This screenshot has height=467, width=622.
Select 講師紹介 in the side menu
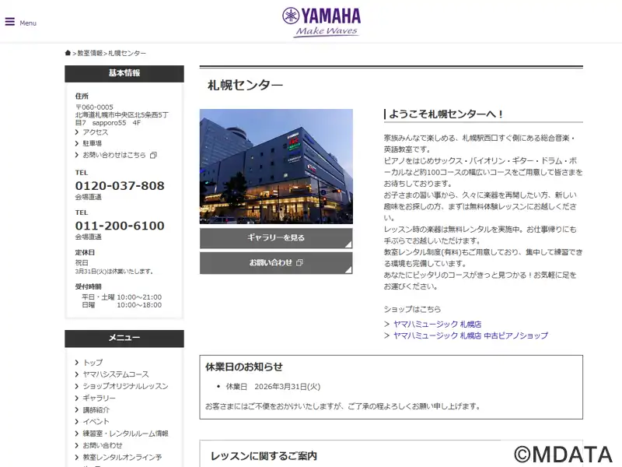pos(96,410)
